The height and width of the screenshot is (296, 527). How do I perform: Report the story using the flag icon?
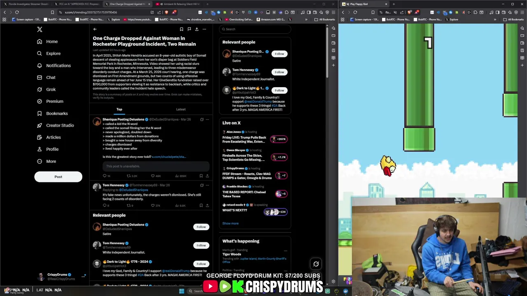pyautogui.click(x=189, y=29)
